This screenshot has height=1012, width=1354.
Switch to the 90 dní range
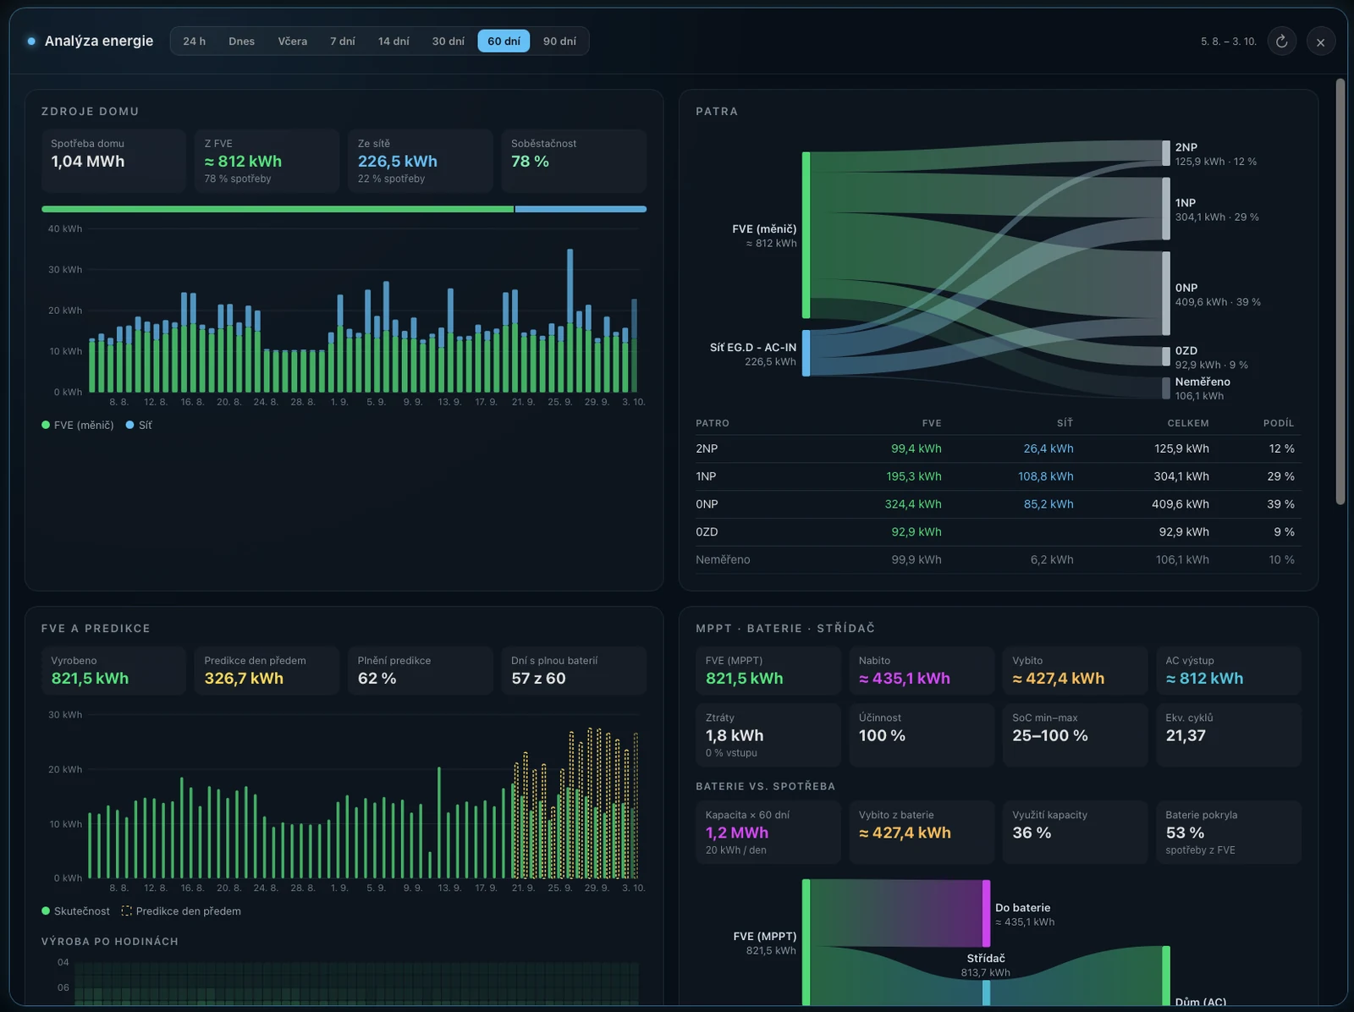click(559, 41)
